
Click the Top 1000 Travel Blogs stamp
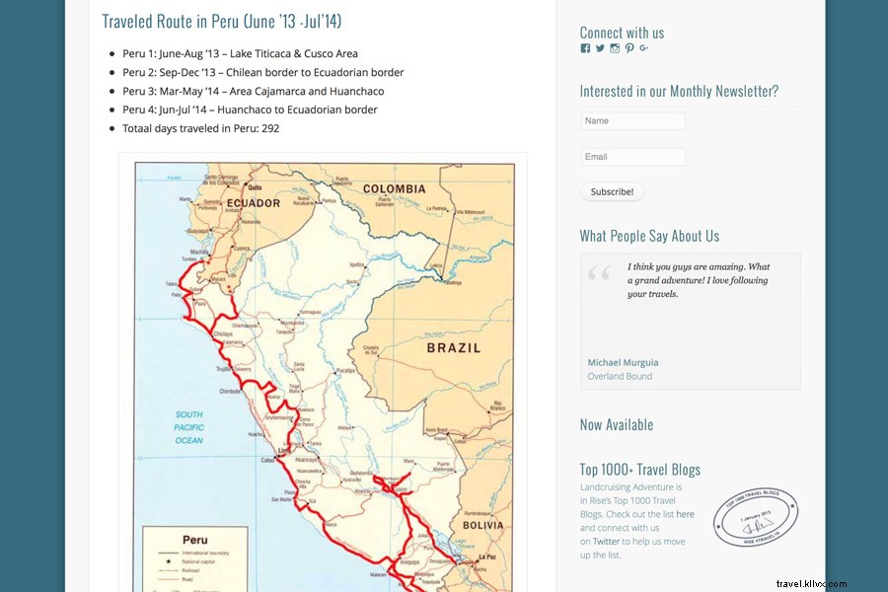[x=755, y=516]
